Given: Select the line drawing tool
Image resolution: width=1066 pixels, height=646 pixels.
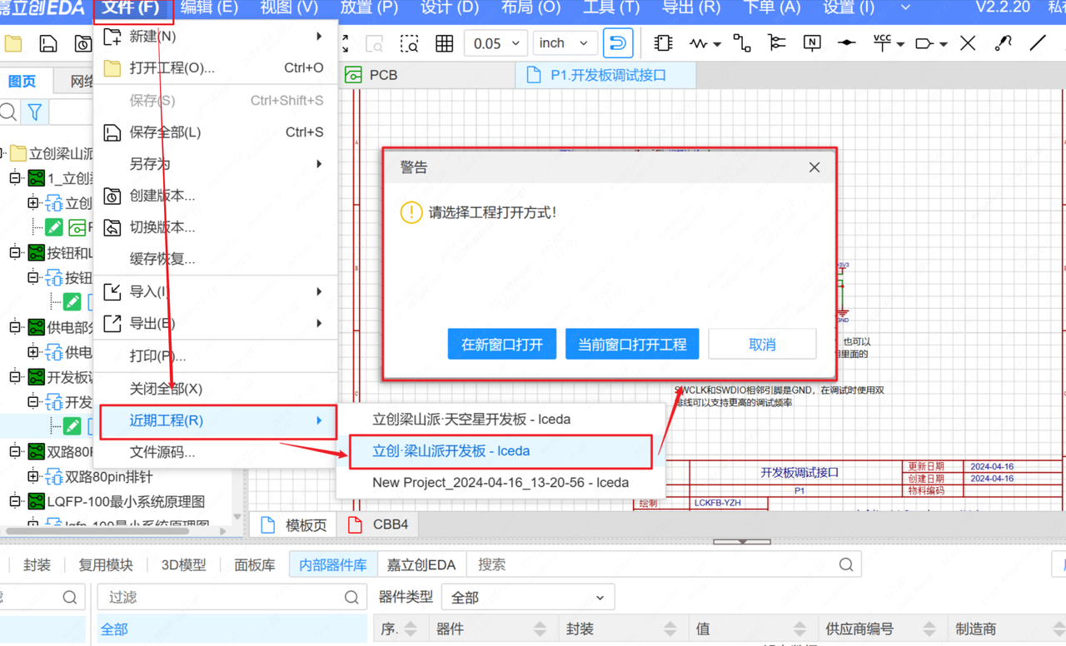Looking at the screenshot, I should 1038,43.
